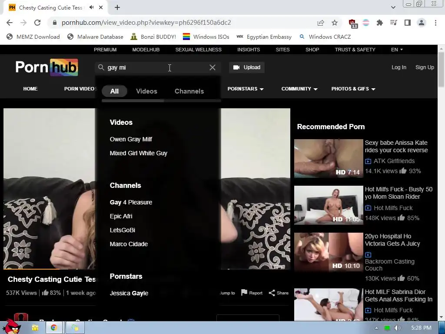445x334 pixels.
Task: Expand the PORNSTARS menu
Action: [x=246, y=89]
